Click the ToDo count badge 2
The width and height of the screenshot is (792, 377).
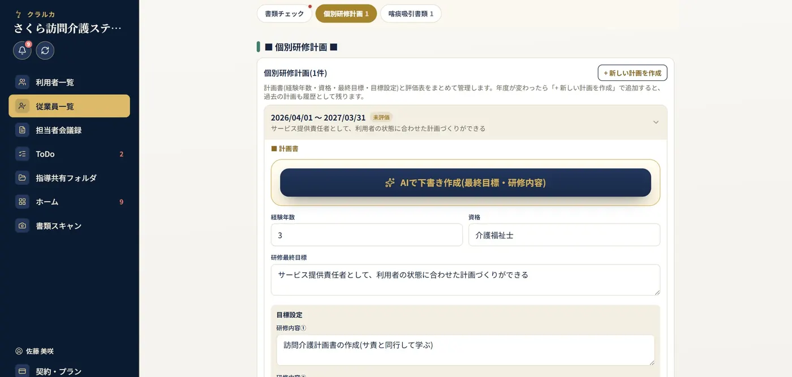pyautogui.click(x=121, y=154)
